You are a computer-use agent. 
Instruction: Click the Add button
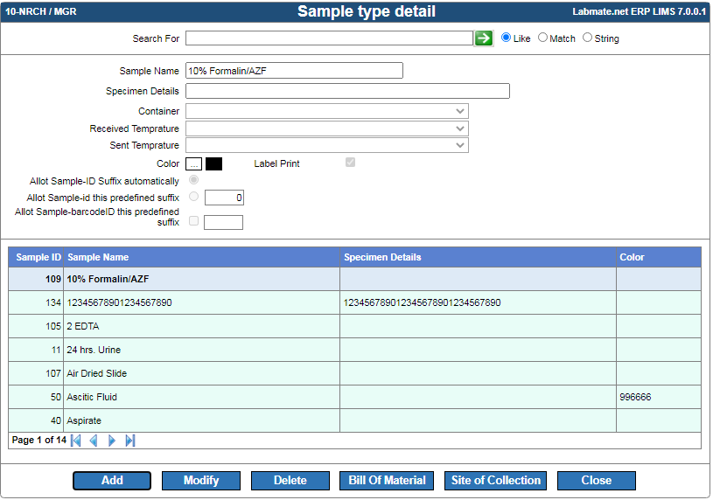pos(112,481)
